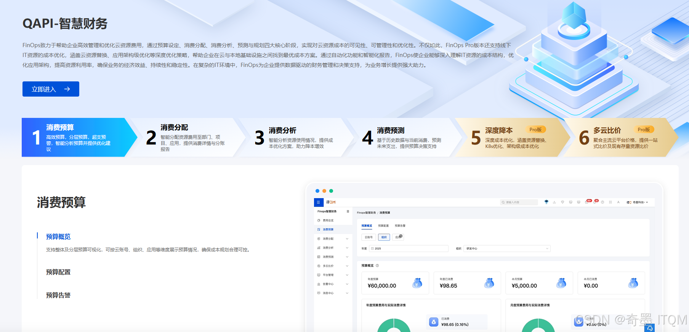689x332 pixels.
Task: Expand 消费分析 sidebar chevron
Action: (x=347, y=248)
